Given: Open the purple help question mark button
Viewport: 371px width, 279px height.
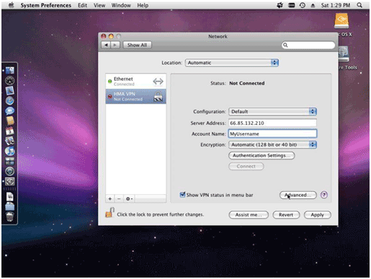Looking at the screenshot, I should pos(323,195).
